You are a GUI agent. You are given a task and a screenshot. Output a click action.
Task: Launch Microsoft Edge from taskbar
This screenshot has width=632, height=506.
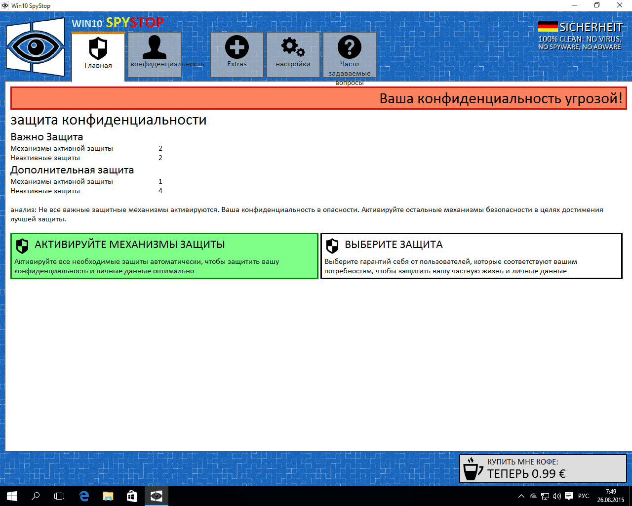click(x=84, y=496)
